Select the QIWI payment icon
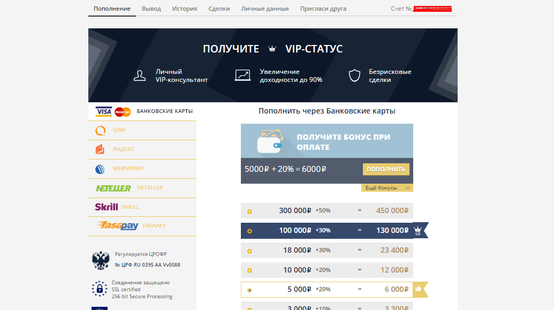Screen dimensions: 554x310 pyautogui.click(x=101, y=131)
